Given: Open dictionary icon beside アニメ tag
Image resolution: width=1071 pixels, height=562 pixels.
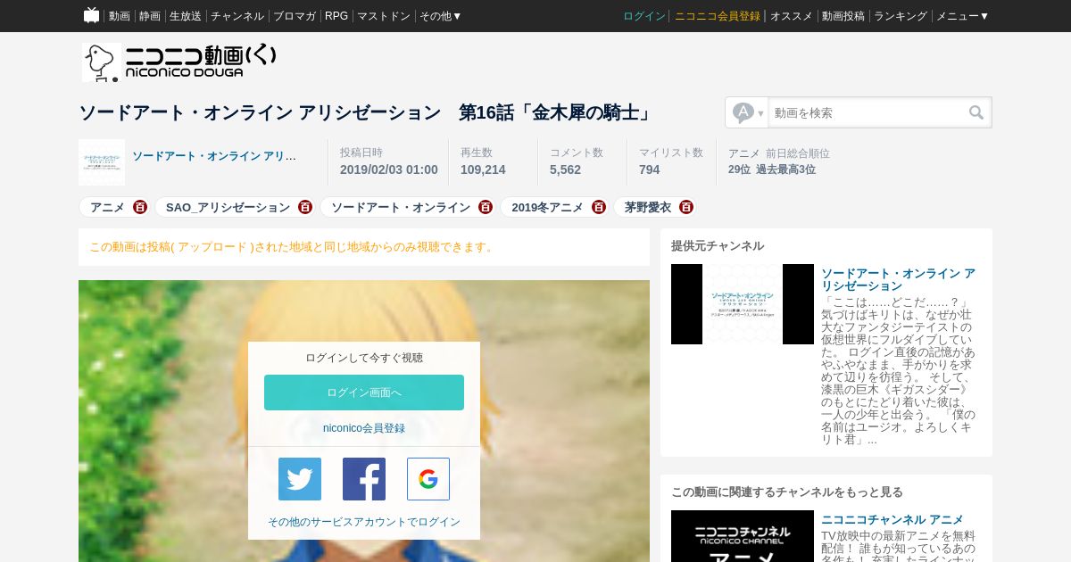Looking at the screenshot, I should [x=140, y=207].
